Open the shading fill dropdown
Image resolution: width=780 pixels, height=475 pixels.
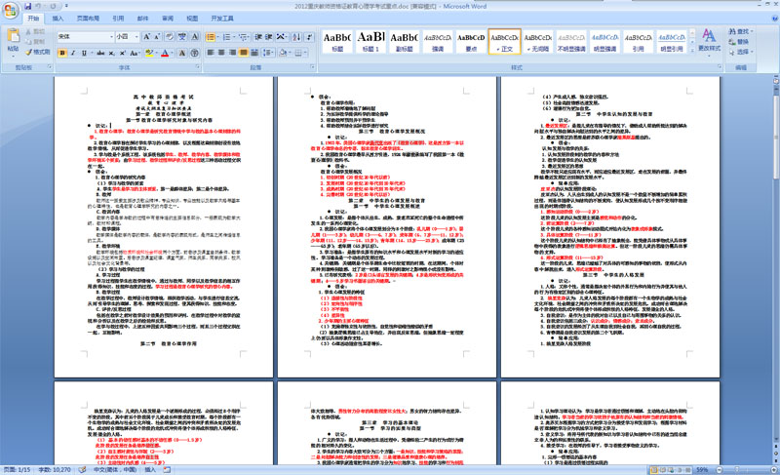(x=290, y=53)
